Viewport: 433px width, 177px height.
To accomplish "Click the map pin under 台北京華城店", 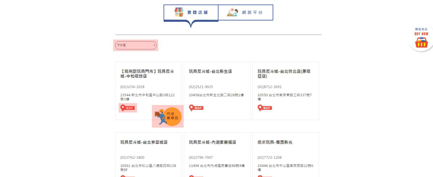I will pos(123,176).
